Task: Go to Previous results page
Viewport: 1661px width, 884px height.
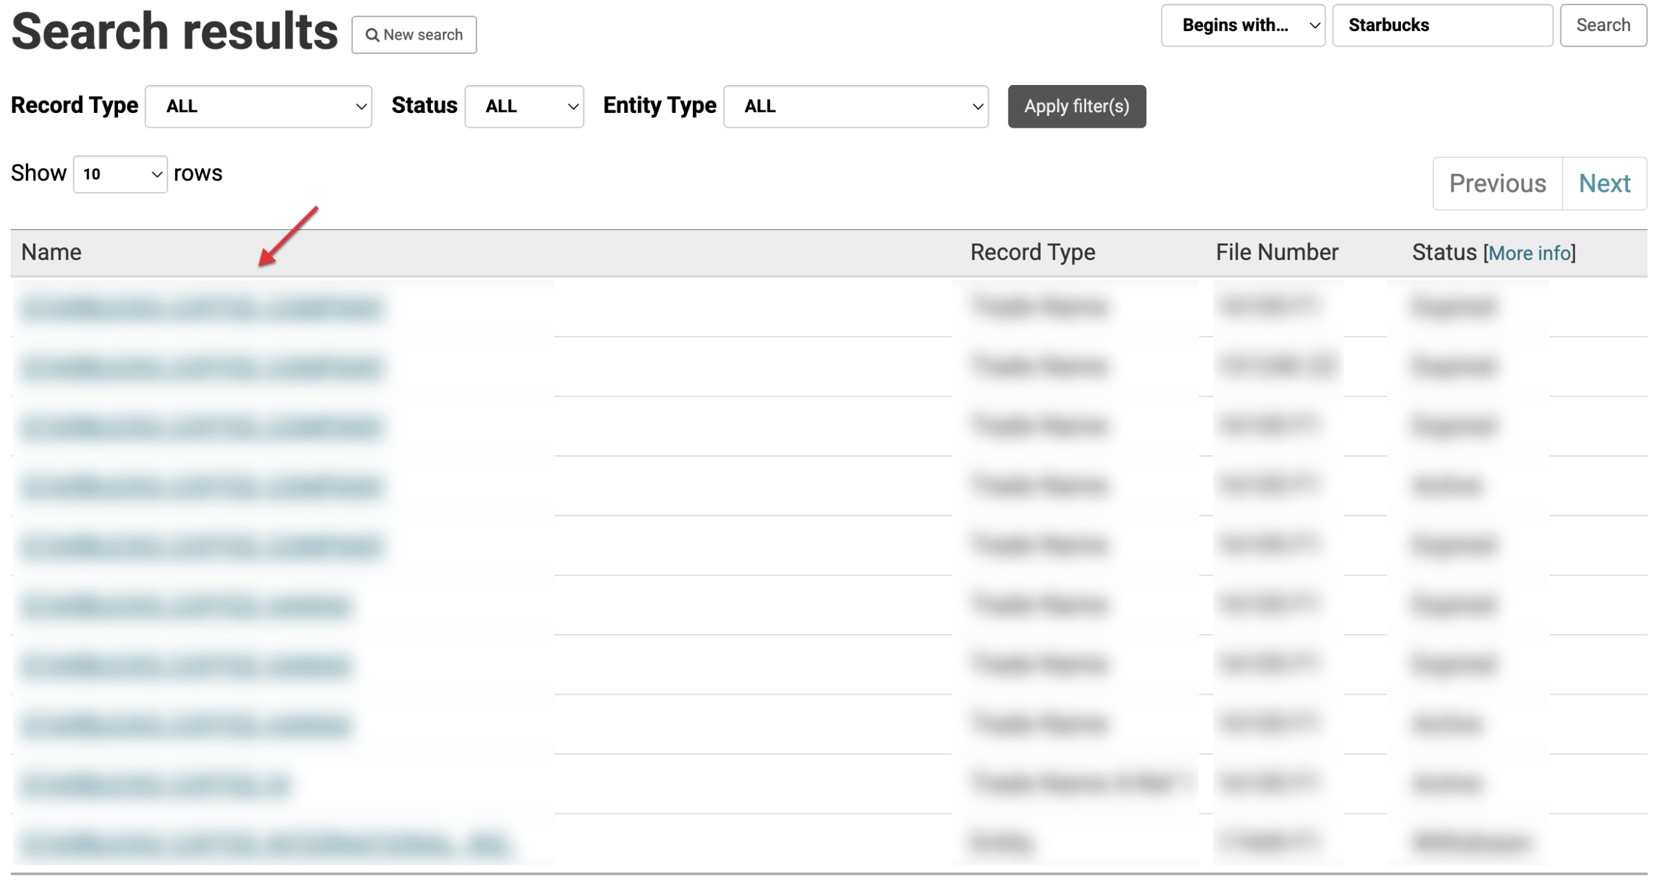Action: [x=1497, y=184]
